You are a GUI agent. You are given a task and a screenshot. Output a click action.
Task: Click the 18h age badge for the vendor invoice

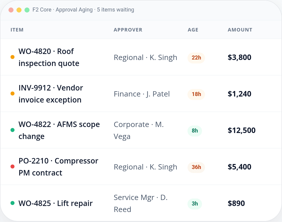tap(196, 94)
